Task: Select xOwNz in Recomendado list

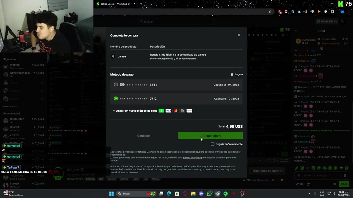Action: [x=23, y=137]
